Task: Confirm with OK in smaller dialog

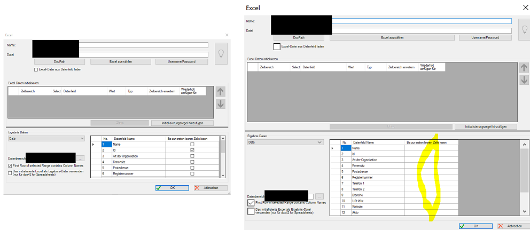Action: click(x=172, y=188)
